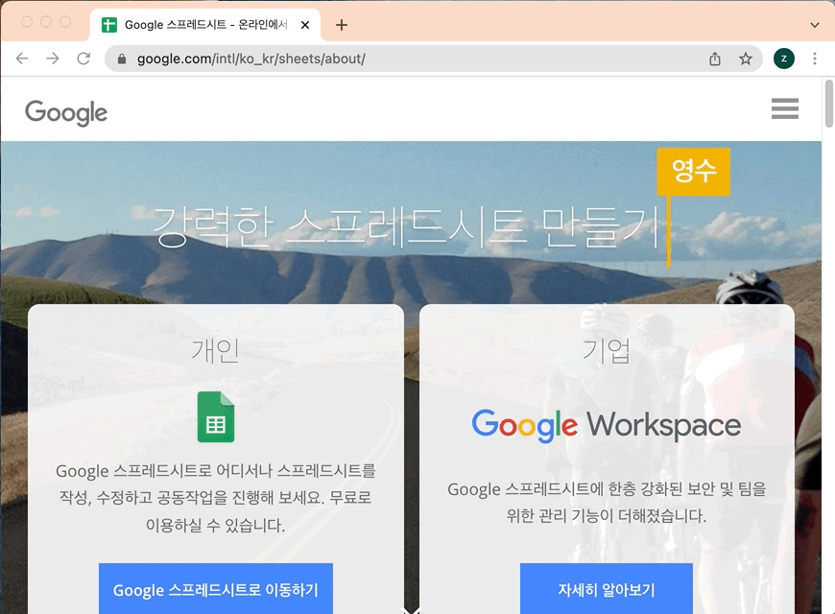Open Chrome's three-dot menu
The height and width of the screenshot is (614, 835).
(x=815, y=59)
